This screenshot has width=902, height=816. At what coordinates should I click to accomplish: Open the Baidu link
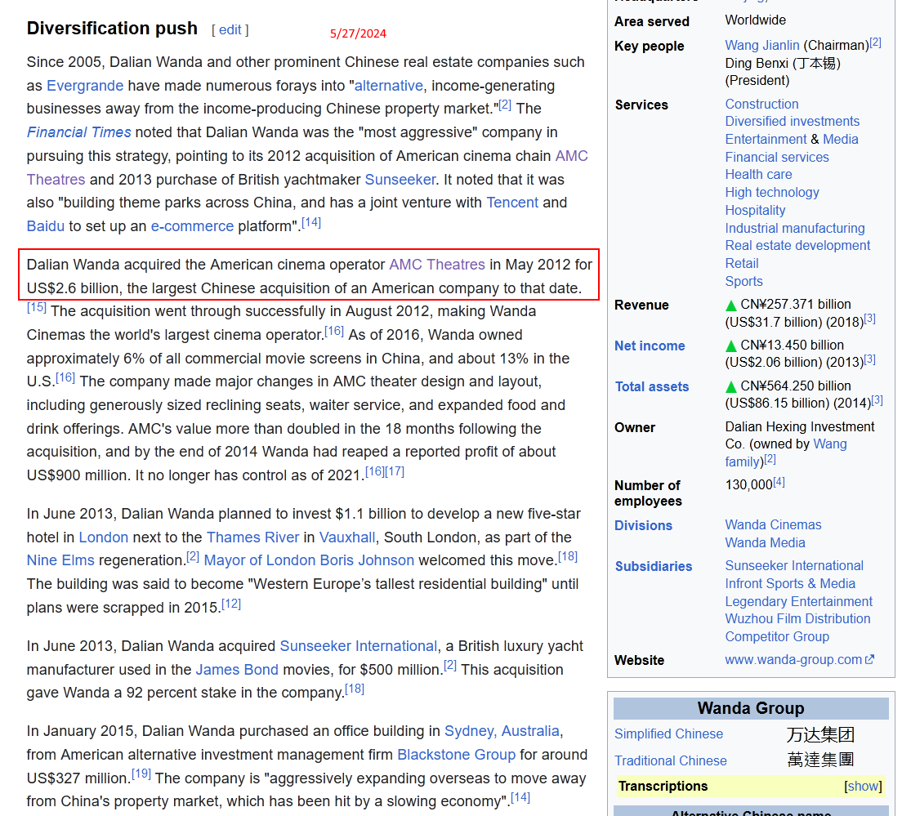46,226
